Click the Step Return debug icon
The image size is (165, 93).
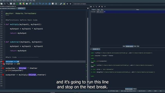pos(43,4)
